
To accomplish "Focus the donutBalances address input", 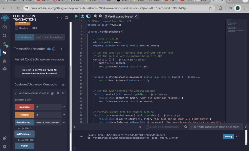I will [48, 122].
